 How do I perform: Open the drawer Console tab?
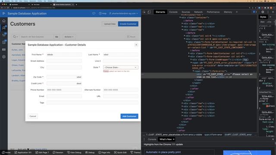152,139
